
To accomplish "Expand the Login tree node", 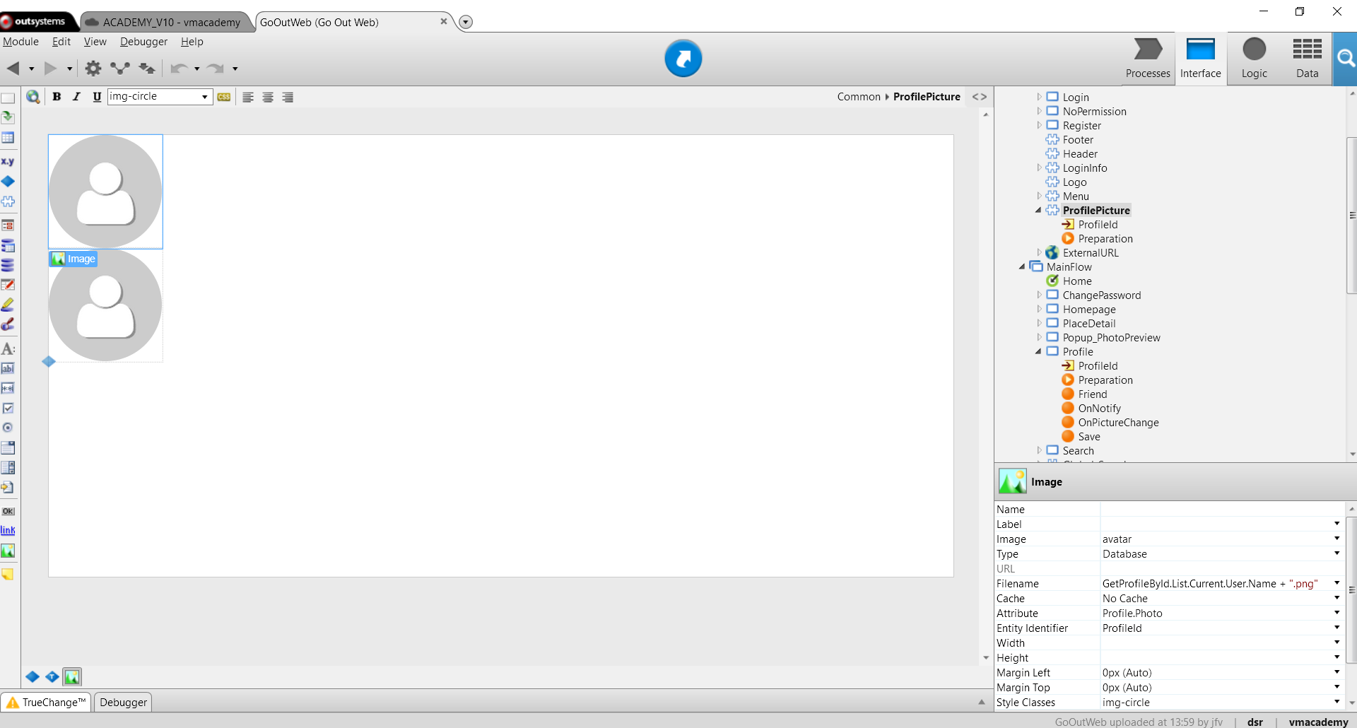I will 1039,97.
